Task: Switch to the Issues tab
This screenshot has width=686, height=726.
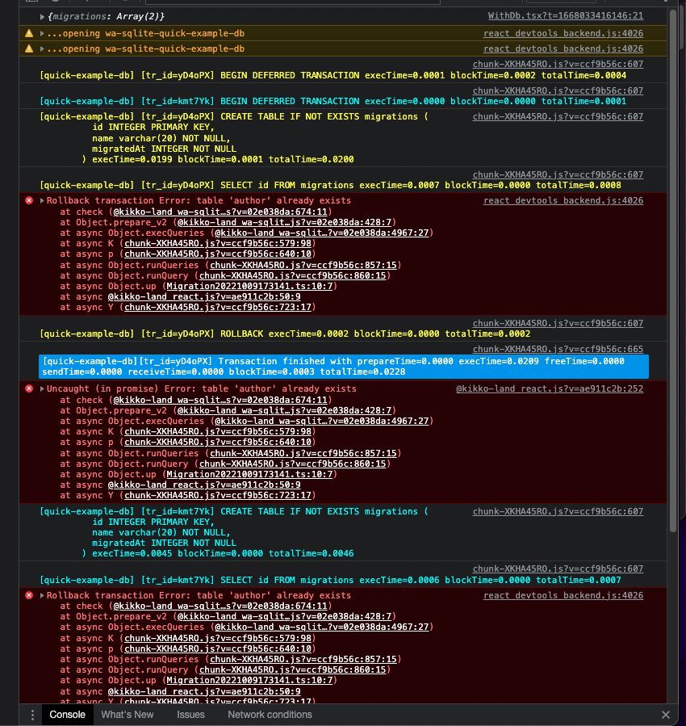Action: [x=190, y=715]
